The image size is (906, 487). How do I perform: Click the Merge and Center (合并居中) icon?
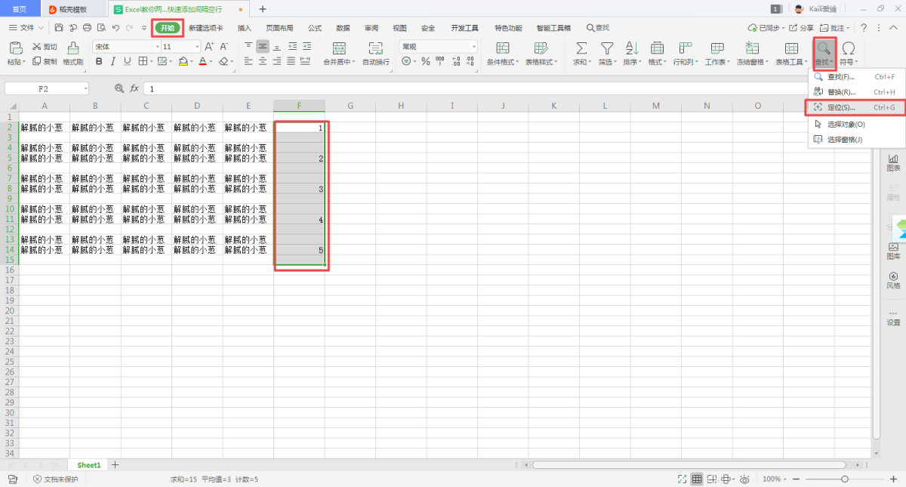(339, 48)
